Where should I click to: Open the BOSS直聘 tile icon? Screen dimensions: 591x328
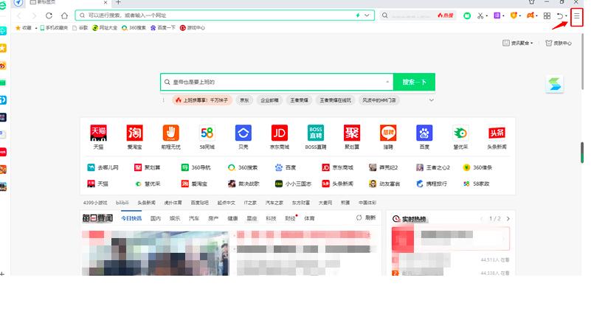(316, 133)
